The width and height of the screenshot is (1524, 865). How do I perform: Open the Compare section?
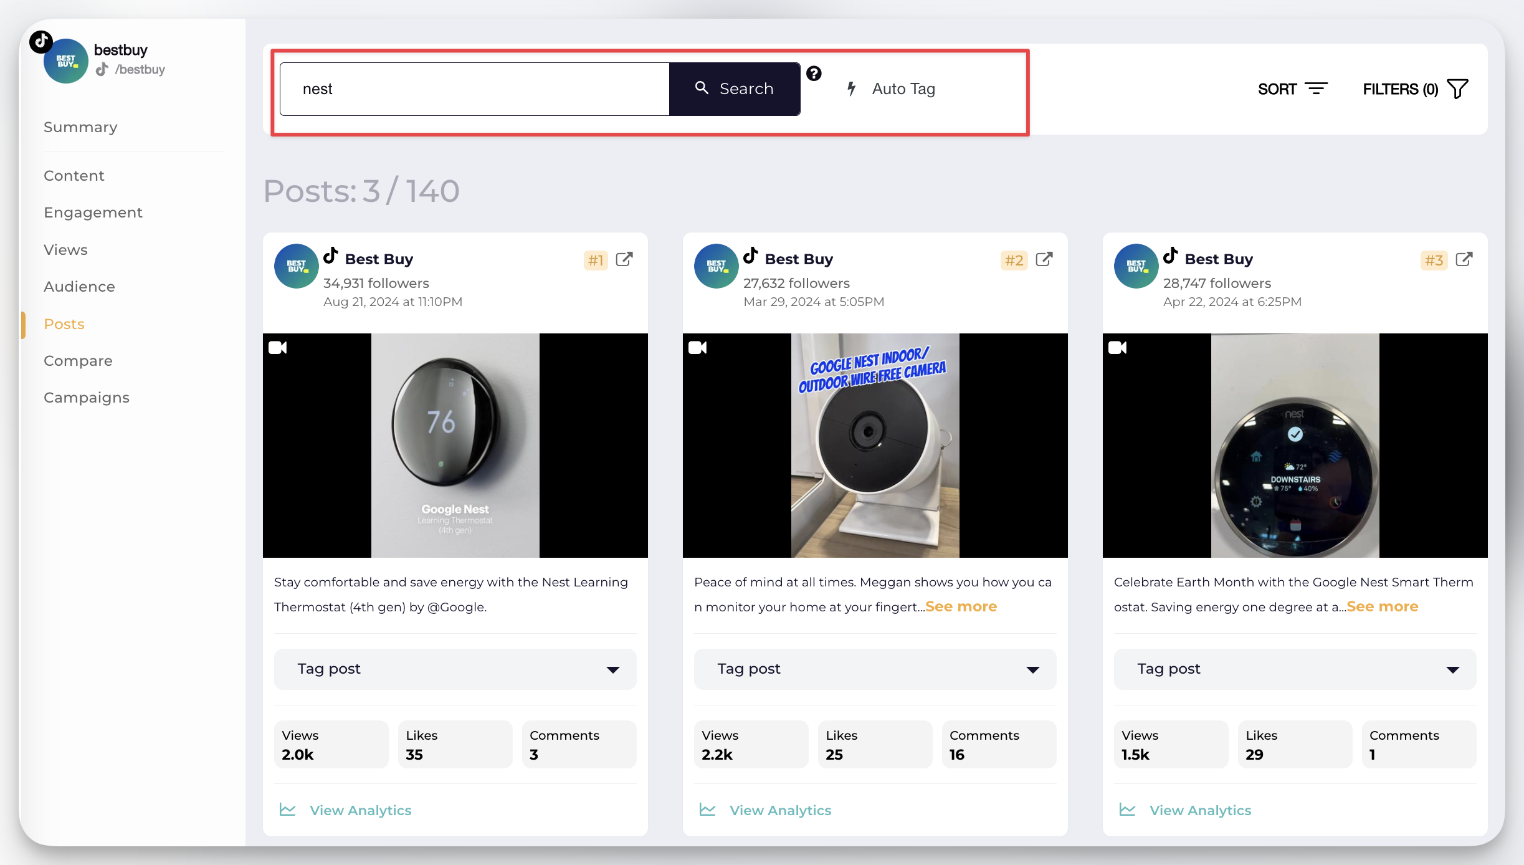tap(78, 361)
